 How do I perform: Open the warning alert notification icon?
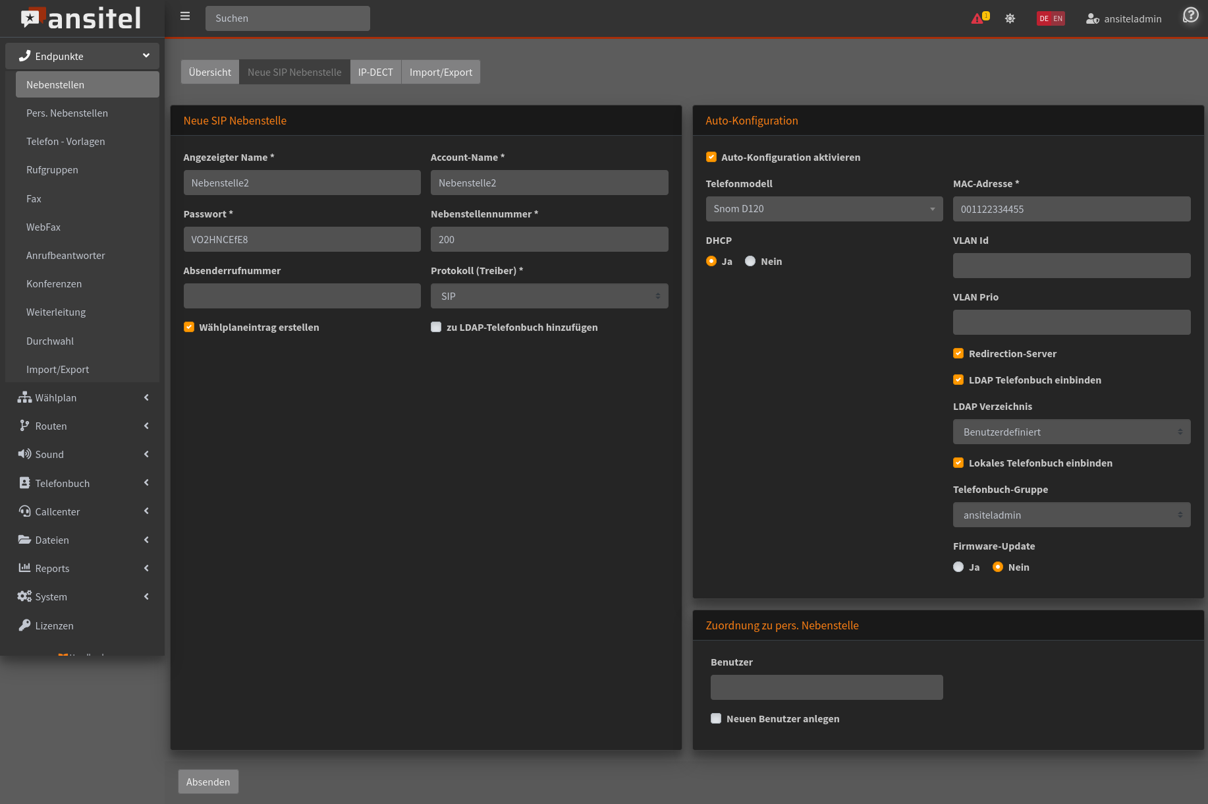click(978, 18)
